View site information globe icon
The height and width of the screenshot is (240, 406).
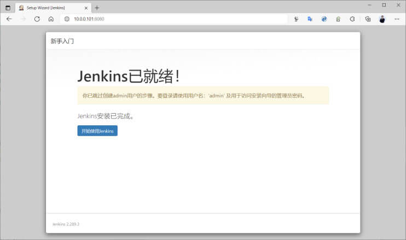(67, 19)
